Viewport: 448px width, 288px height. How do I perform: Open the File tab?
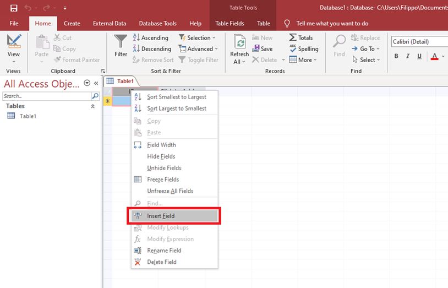click(14, 24)
